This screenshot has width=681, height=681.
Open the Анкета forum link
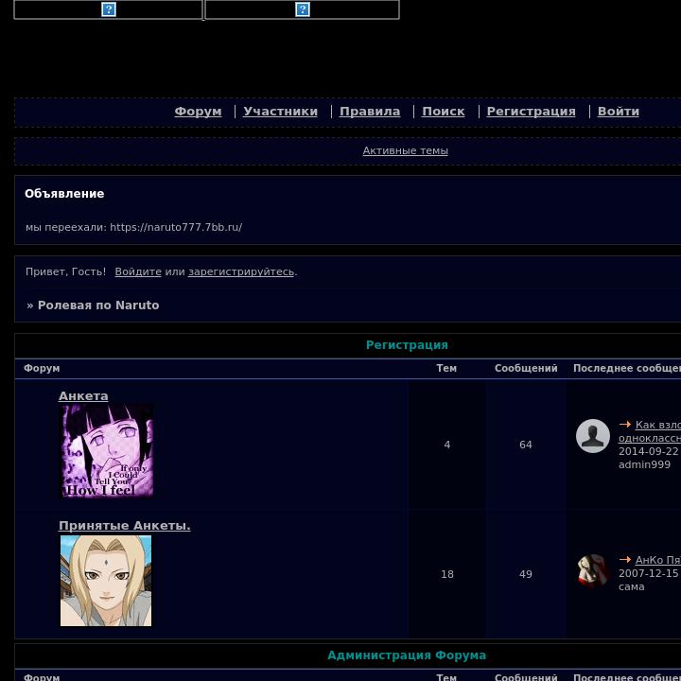[x=83, y=396]
